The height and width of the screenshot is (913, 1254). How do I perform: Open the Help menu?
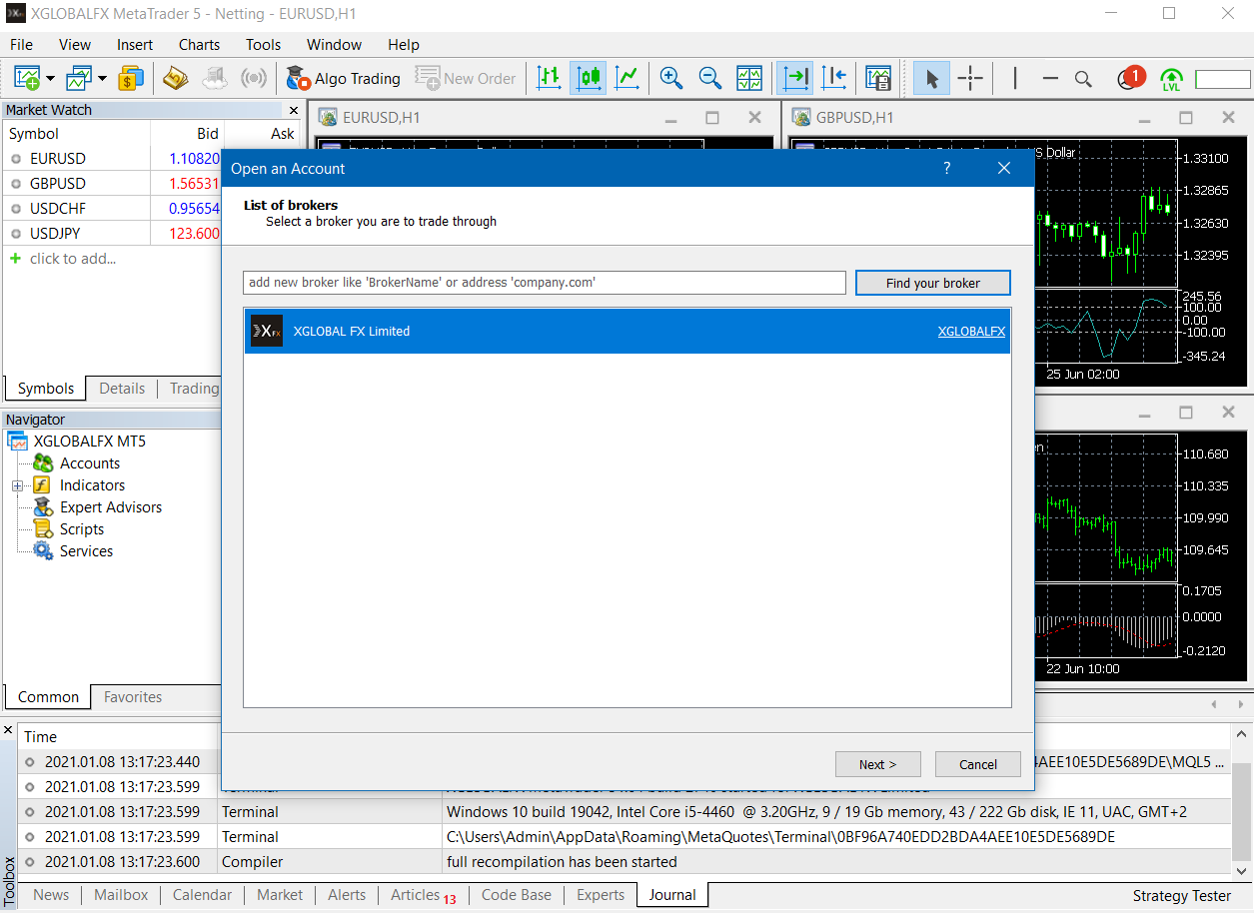[404, 44]
